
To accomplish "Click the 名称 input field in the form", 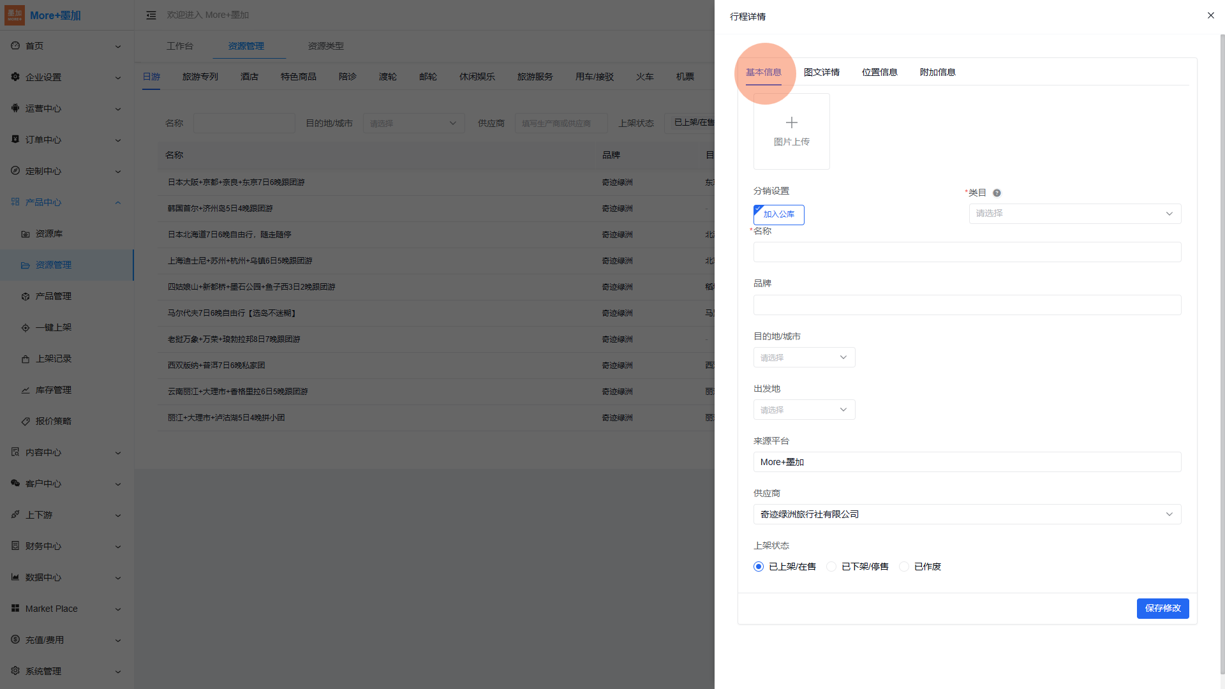I will [x=967, y=252].
